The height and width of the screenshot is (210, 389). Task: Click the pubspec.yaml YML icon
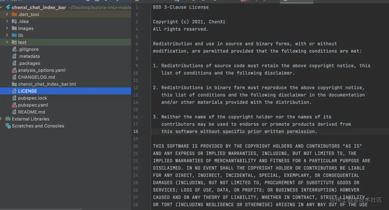click(14, 105)
